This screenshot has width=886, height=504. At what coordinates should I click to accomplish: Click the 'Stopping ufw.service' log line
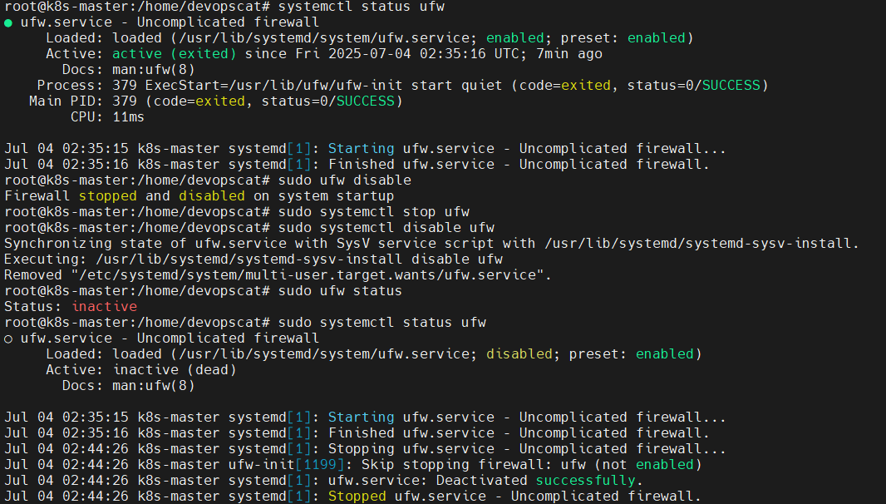(x=365, y=449)
